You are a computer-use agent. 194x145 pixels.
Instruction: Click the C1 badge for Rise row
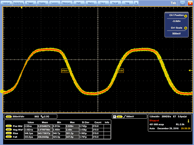(8, 133)
